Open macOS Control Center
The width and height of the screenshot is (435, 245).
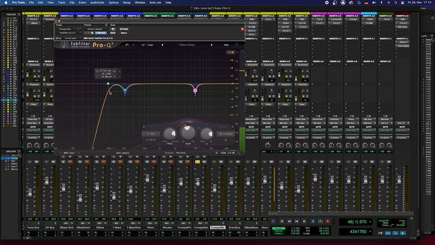[402, 3]
